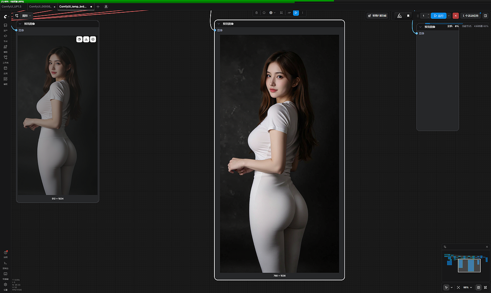Toggle the right side panel icon
Screen dimensions: 491x293
(485, 16)
